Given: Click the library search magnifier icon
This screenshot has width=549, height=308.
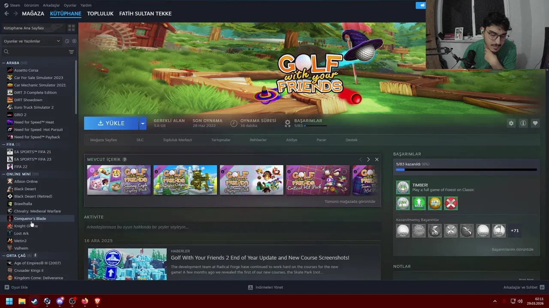Looking at the screenshot, I should click(6, 52).
